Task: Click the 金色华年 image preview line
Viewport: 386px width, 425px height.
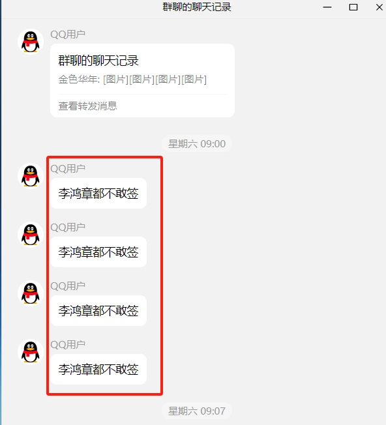Action: [132, 80]
